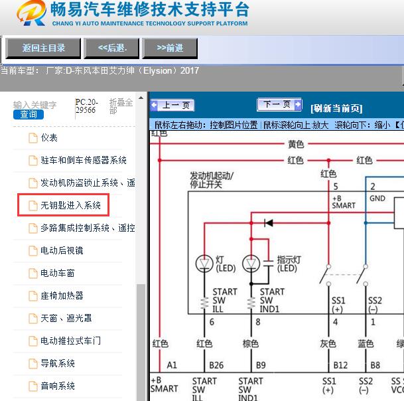
Task: Click the document icon beside 仪表
Action: tap(33, 138)
